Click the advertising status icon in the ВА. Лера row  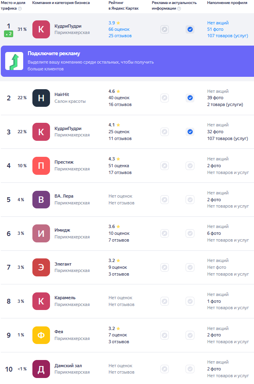pyautogui.click(x=164, y=200)
